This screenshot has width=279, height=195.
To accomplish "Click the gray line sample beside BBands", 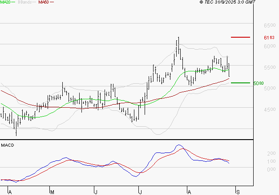I will click(x=34, y=2).
